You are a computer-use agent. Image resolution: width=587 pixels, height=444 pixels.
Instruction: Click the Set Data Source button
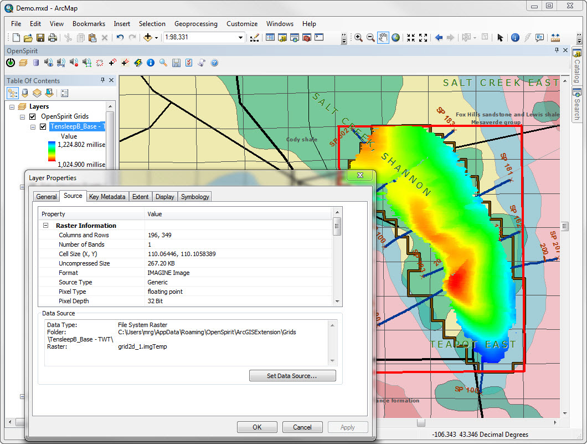click(292, 376)
